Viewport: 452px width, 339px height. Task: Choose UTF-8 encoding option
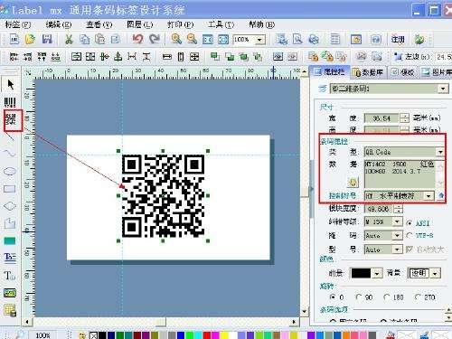(410, 236)
